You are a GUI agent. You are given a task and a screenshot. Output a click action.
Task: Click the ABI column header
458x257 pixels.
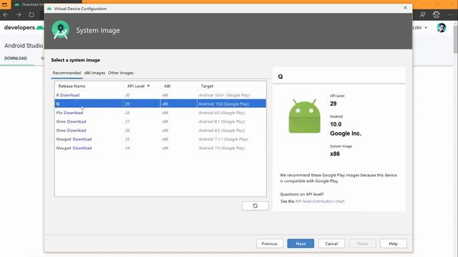[x=167, y=86]
